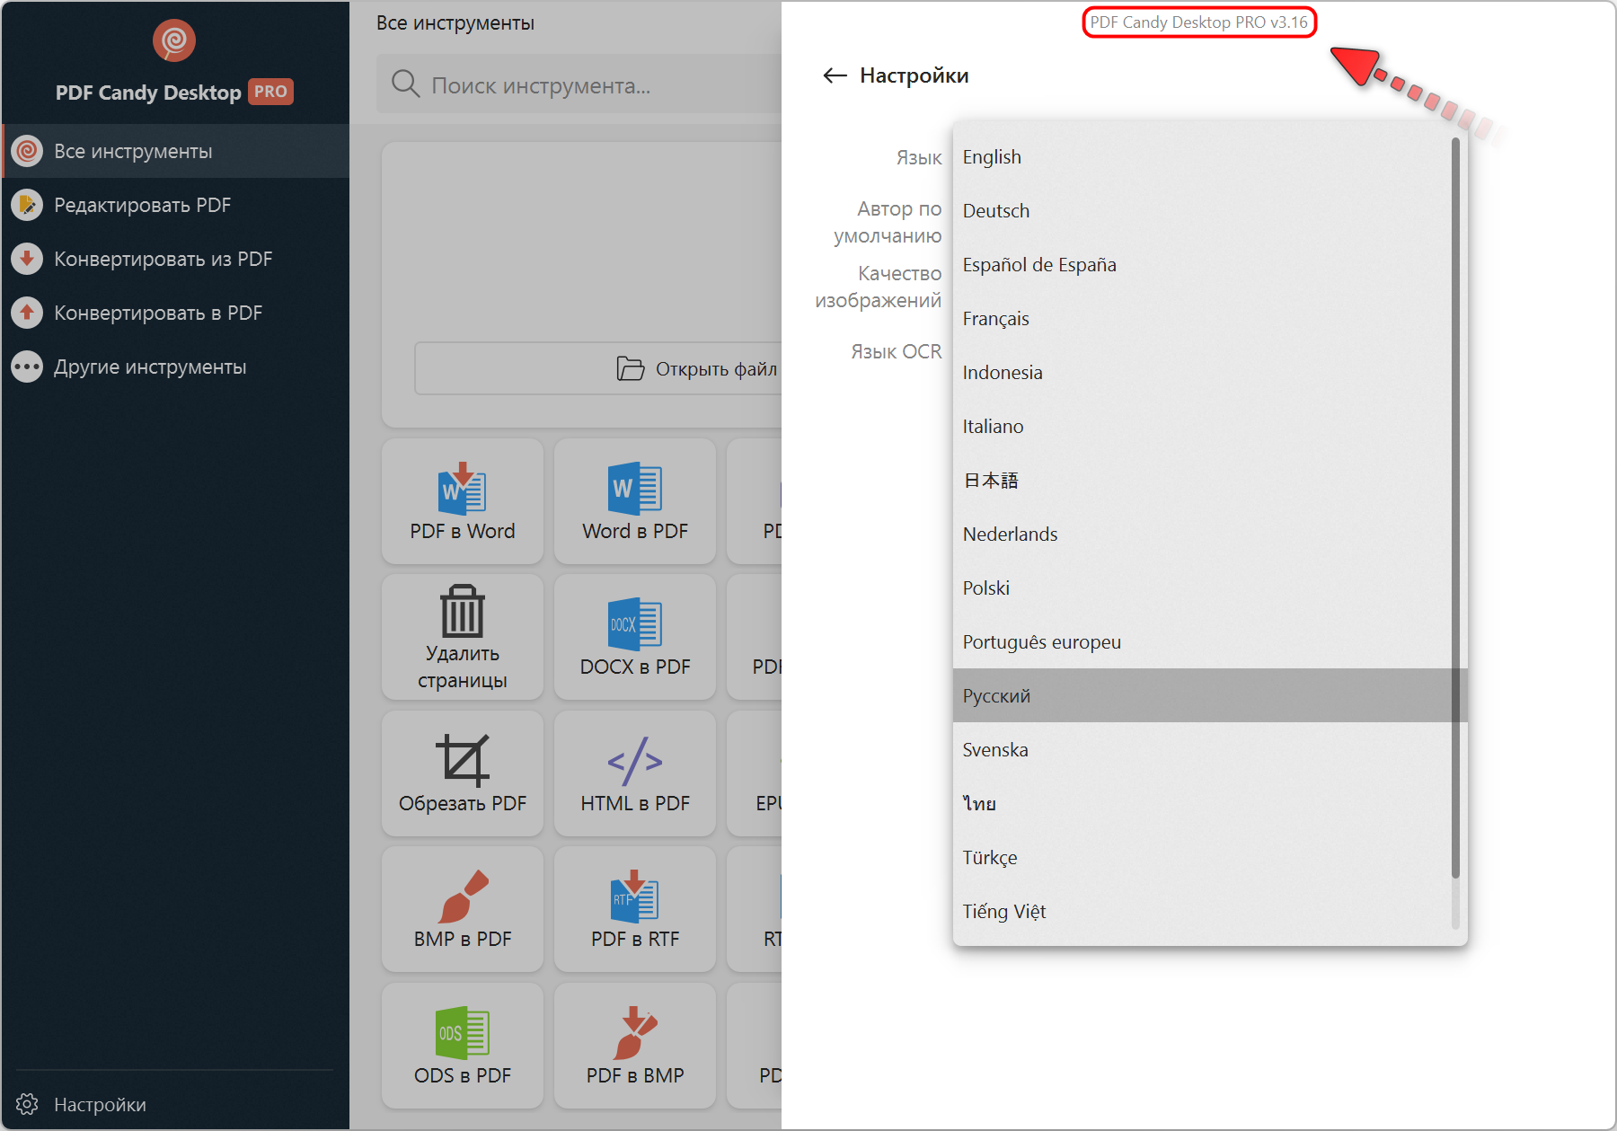Image resolution: width=1617 pixels, height=1131 pixels.
Task: Click the Edit PDF sidebar icon
Action: pos(28,205)
